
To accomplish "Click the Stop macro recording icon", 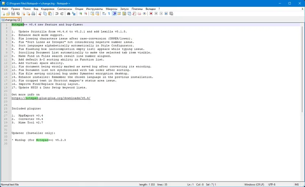I will coord(156,14).
